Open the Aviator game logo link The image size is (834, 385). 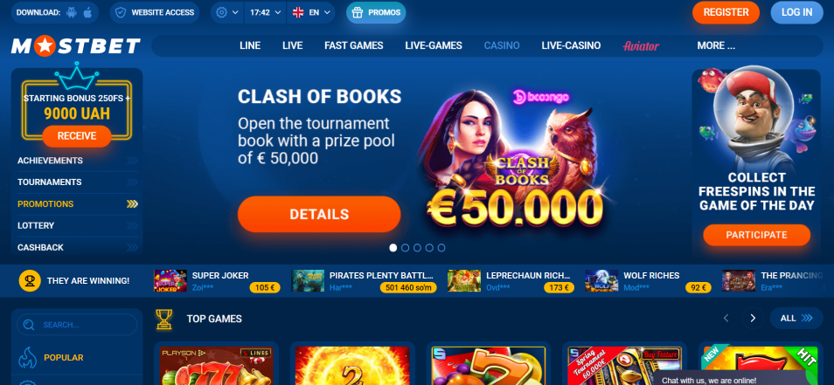click(x=641, y=45)
